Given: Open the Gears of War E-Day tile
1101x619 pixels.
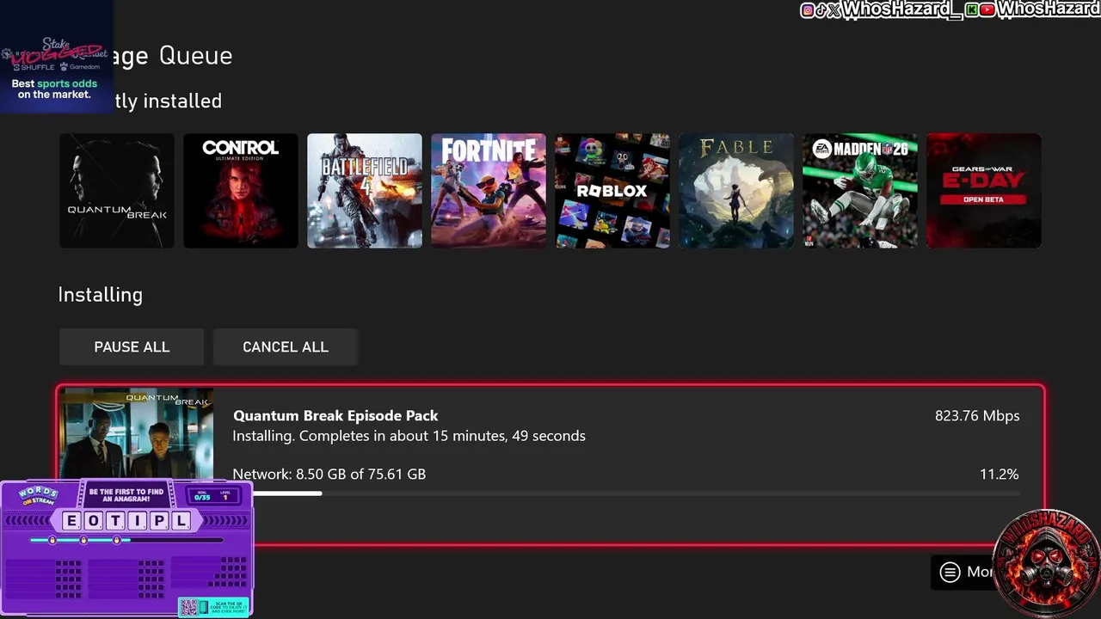Looking at the screenshot, I should click(984, 191).
